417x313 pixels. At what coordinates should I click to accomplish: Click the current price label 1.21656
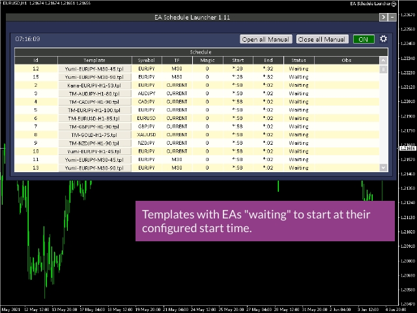pos(408,148)
